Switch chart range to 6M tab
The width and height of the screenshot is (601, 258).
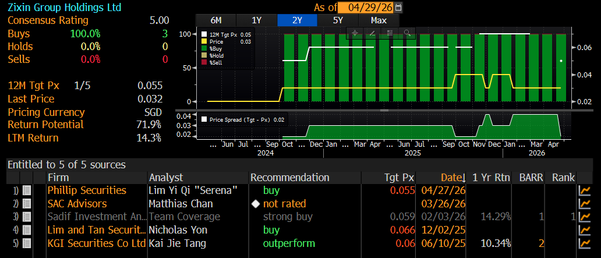tap(215, 20)
